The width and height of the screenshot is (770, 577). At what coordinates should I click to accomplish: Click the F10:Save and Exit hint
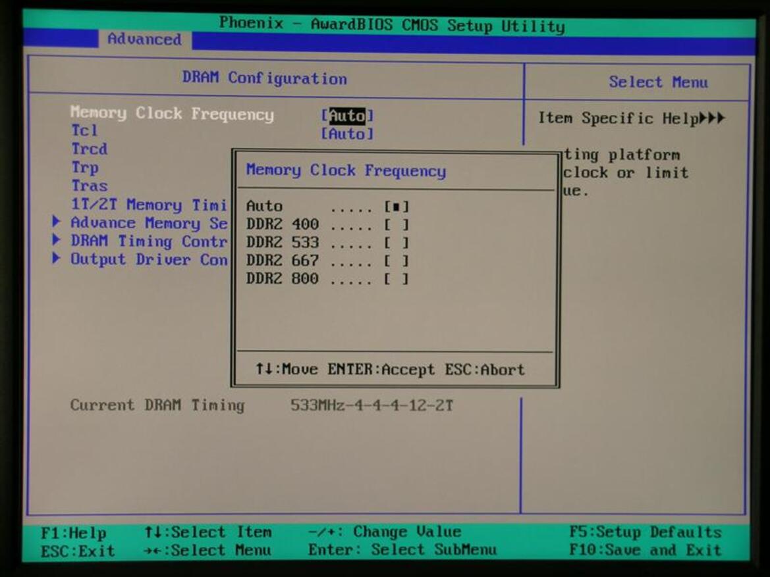(646, 550)
